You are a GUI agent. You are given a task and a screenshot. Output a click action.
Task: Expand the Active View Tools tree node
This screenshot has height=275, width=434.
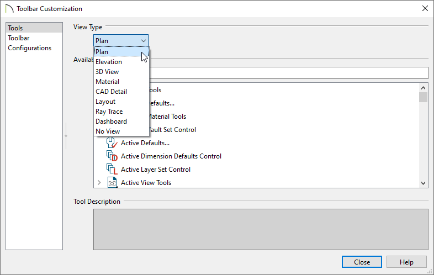coord(99,183)
